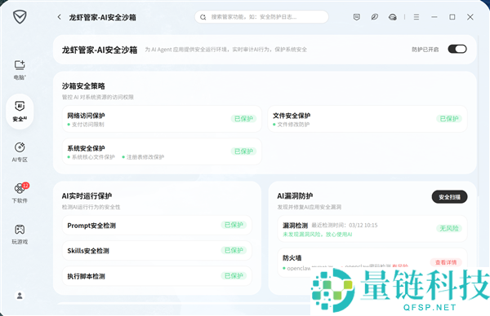Minimize the window
This screenshot has width=490, height=316.
[434, 17]
